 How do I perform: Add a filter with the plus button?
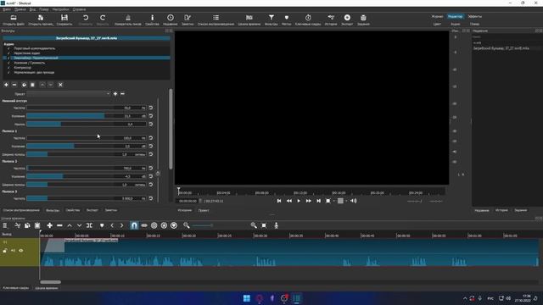click(x=6, y=85)
